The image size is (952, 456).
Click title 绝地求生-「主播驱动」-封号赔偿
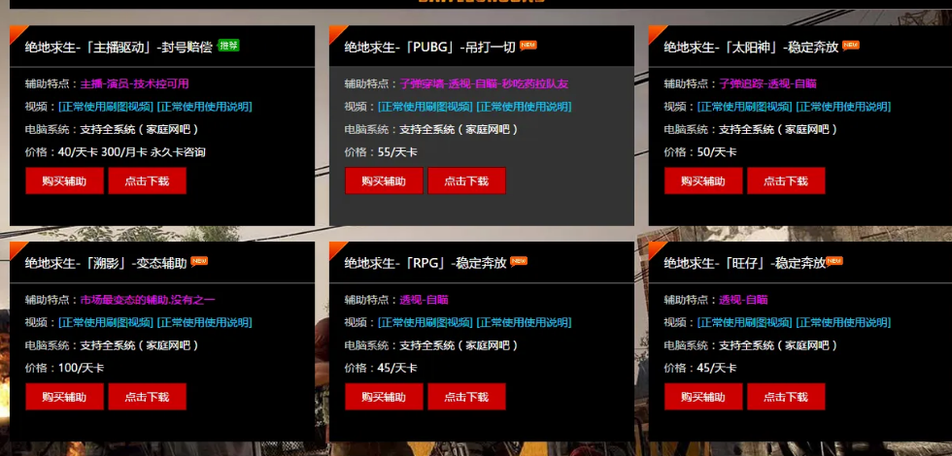coord(119,48)
